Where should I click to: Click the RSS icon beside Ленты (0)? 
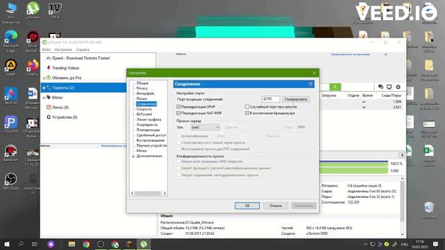point(49,107)
